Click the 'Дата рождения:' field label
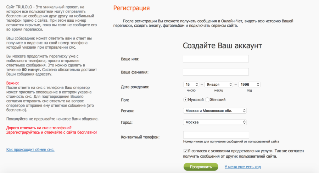The width and height of the screenshot is (319, 173). 135,87
